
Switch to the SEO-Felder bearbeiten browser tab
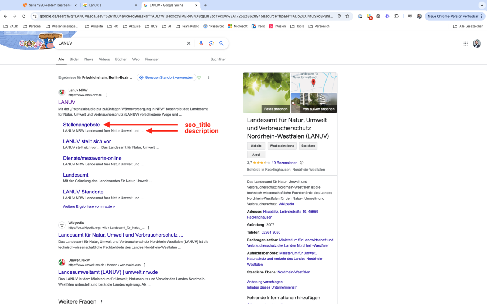tap(50, 5)
